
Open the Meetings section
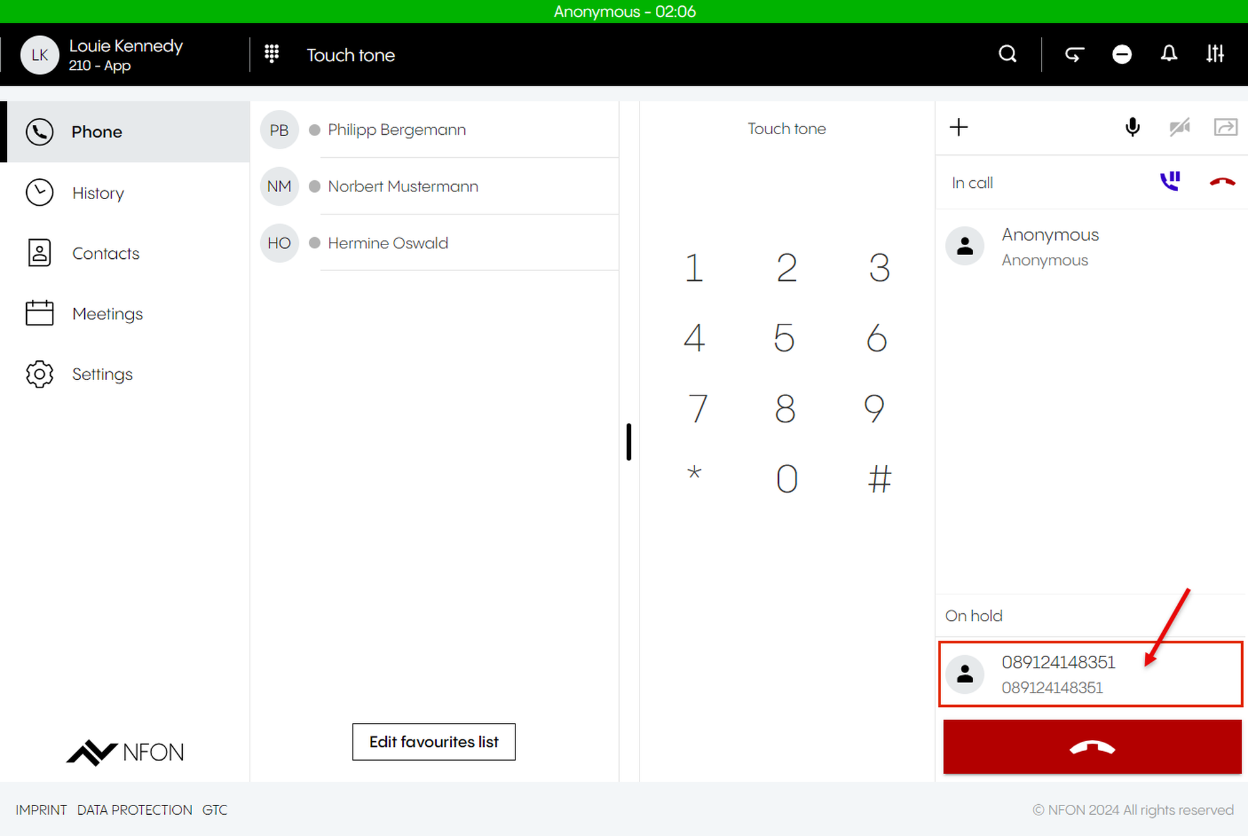click(107, 313)
